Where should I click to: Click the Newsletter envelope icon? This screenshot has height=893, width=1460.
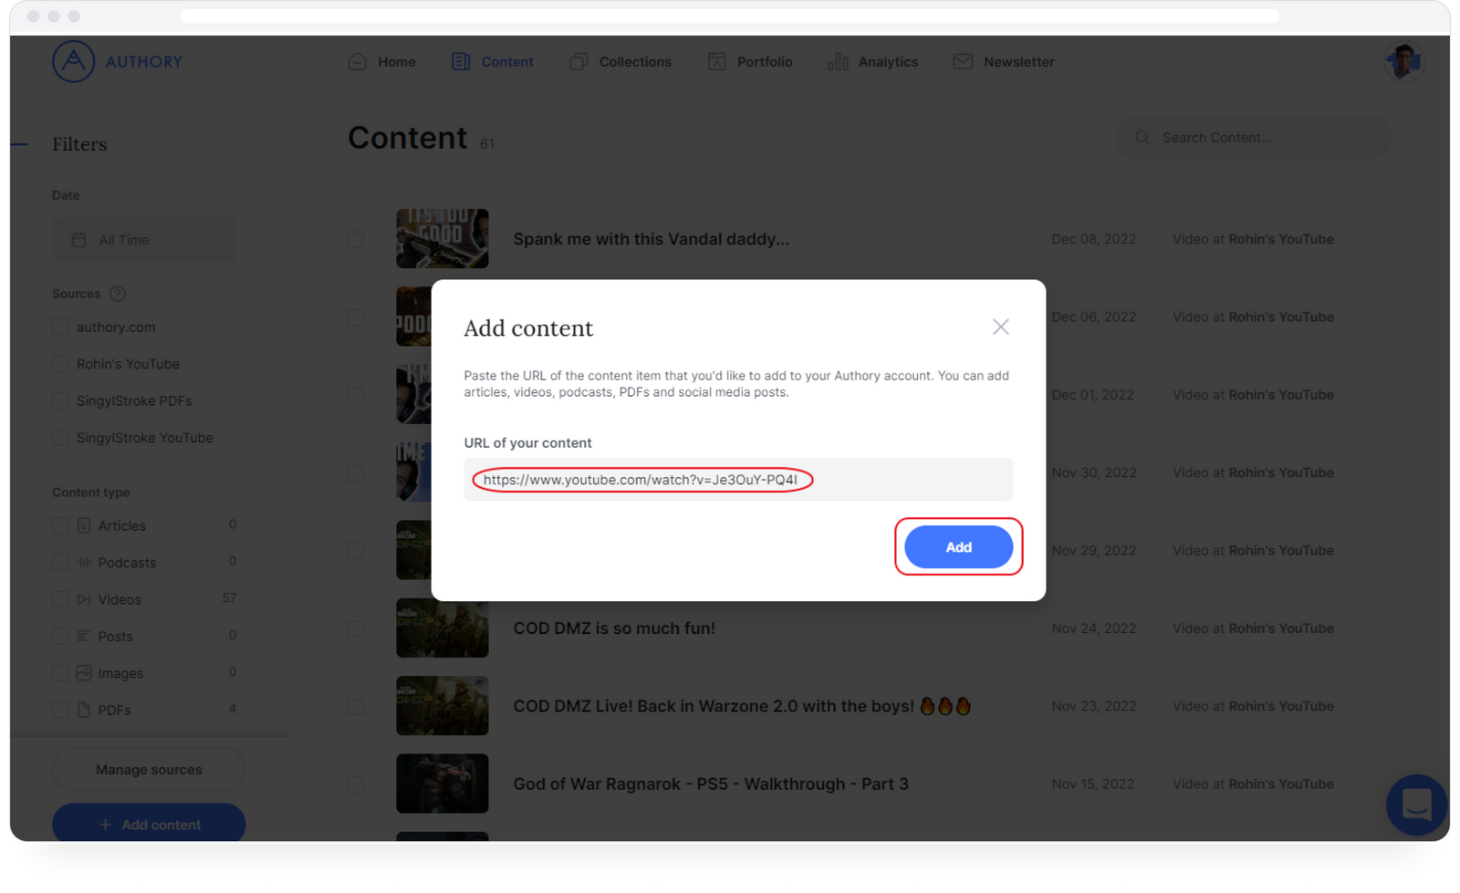click(x=963, y=61)
